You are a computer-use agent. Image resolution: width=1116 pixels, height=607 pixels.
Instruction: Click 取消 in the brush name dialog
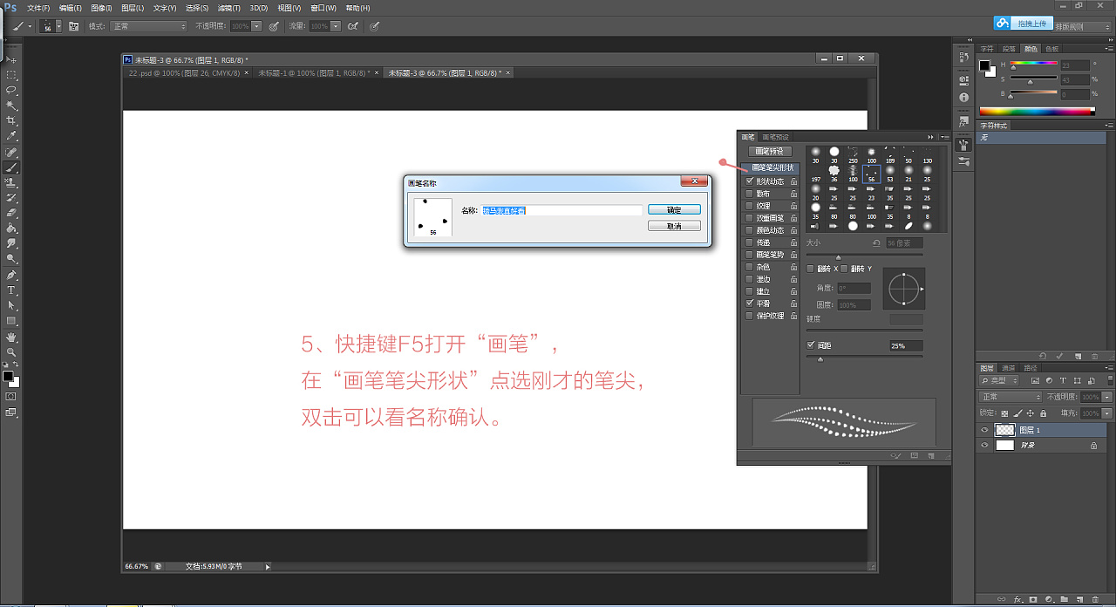coord(674,226)
